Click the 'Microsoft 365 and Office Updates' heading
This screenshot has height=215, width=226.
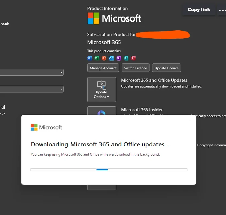point(154,80)
